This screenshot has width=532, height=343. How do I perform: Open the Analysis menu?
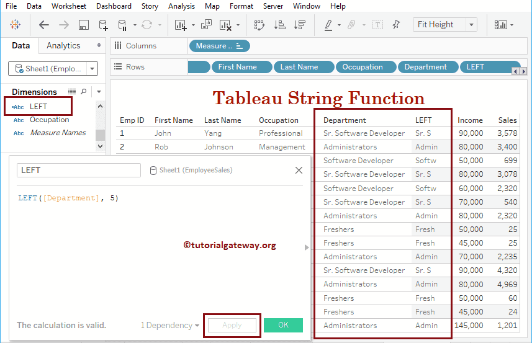pyautogui.click(x=181, y=6)
